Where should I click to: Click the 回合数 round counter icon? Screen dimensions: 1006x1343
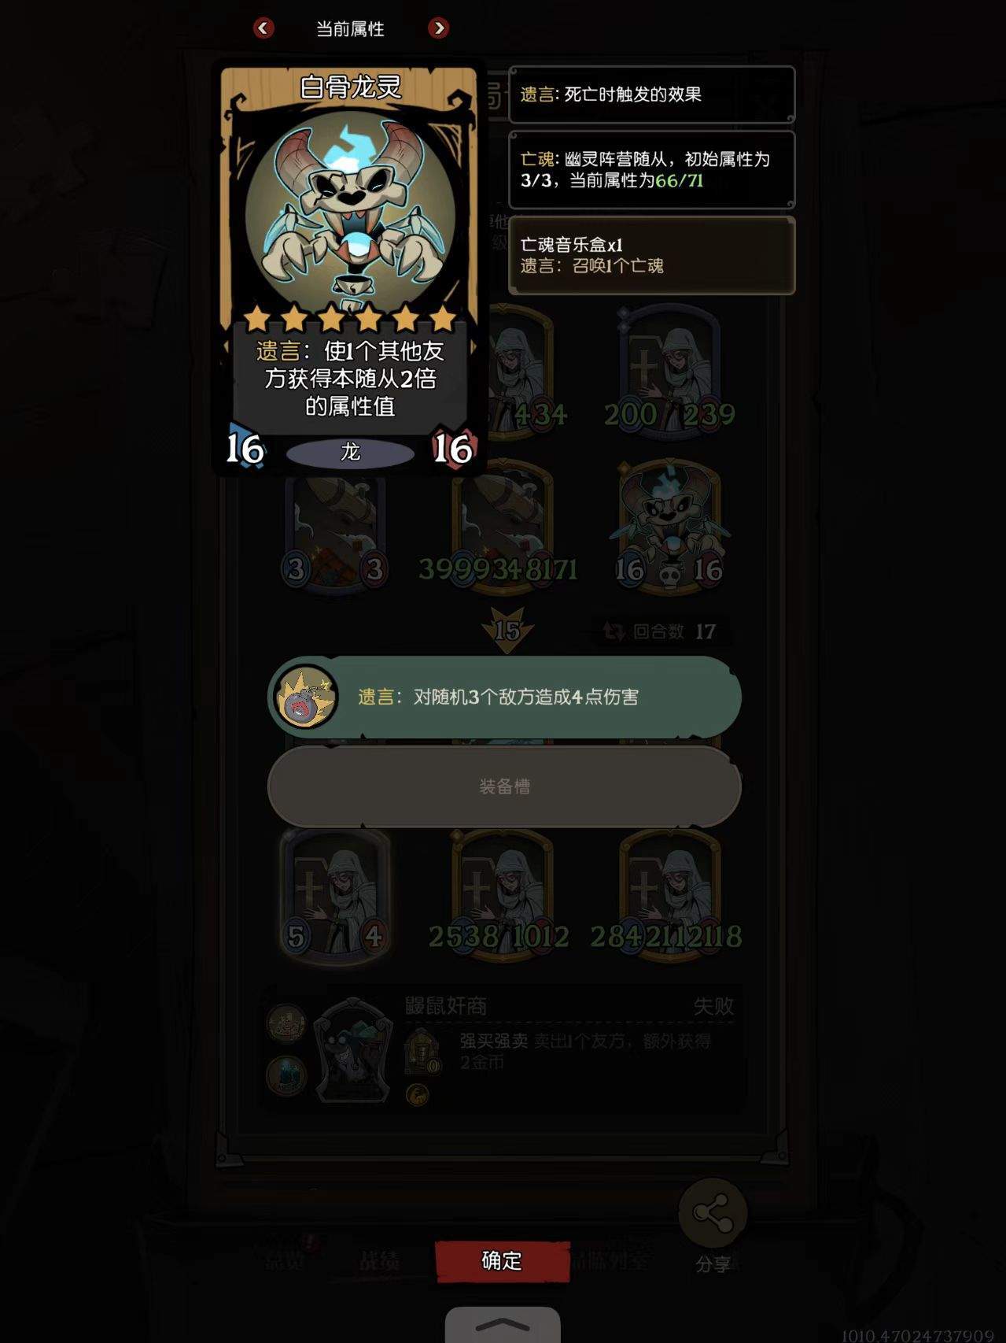614,631
